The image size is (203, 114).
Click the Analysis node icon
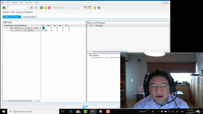click(91, 55)
